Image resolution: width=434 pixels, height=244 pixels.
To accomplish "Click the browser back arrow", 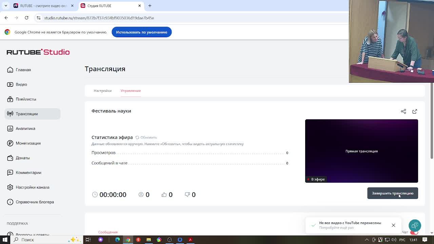I will tap(6, 18).
